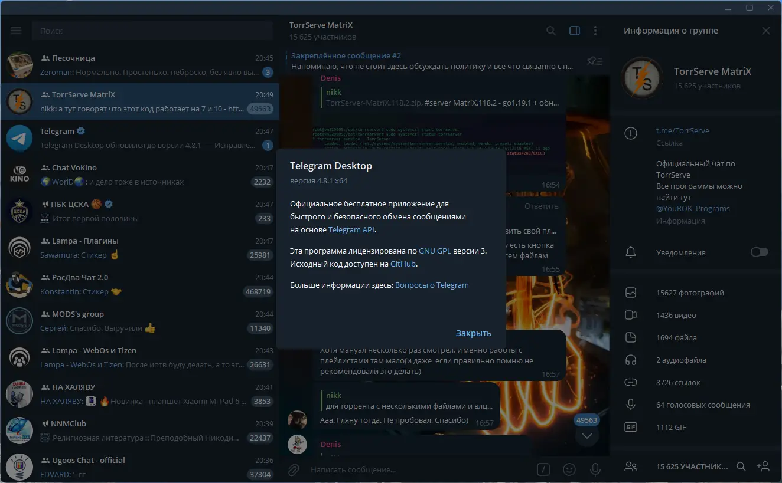
Task: Jump to latest messages with down arrow
Action: (587, 436)
